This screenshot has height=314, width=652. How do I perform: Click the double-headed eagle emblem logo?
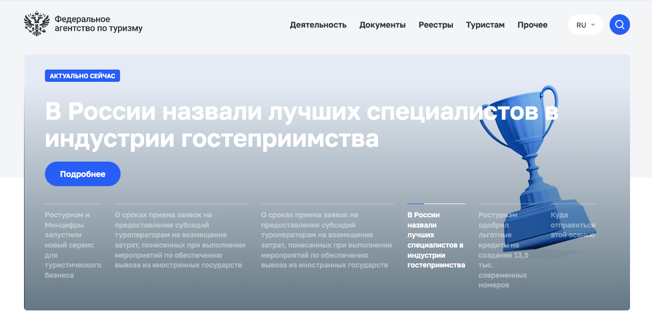tap(37, 24)
